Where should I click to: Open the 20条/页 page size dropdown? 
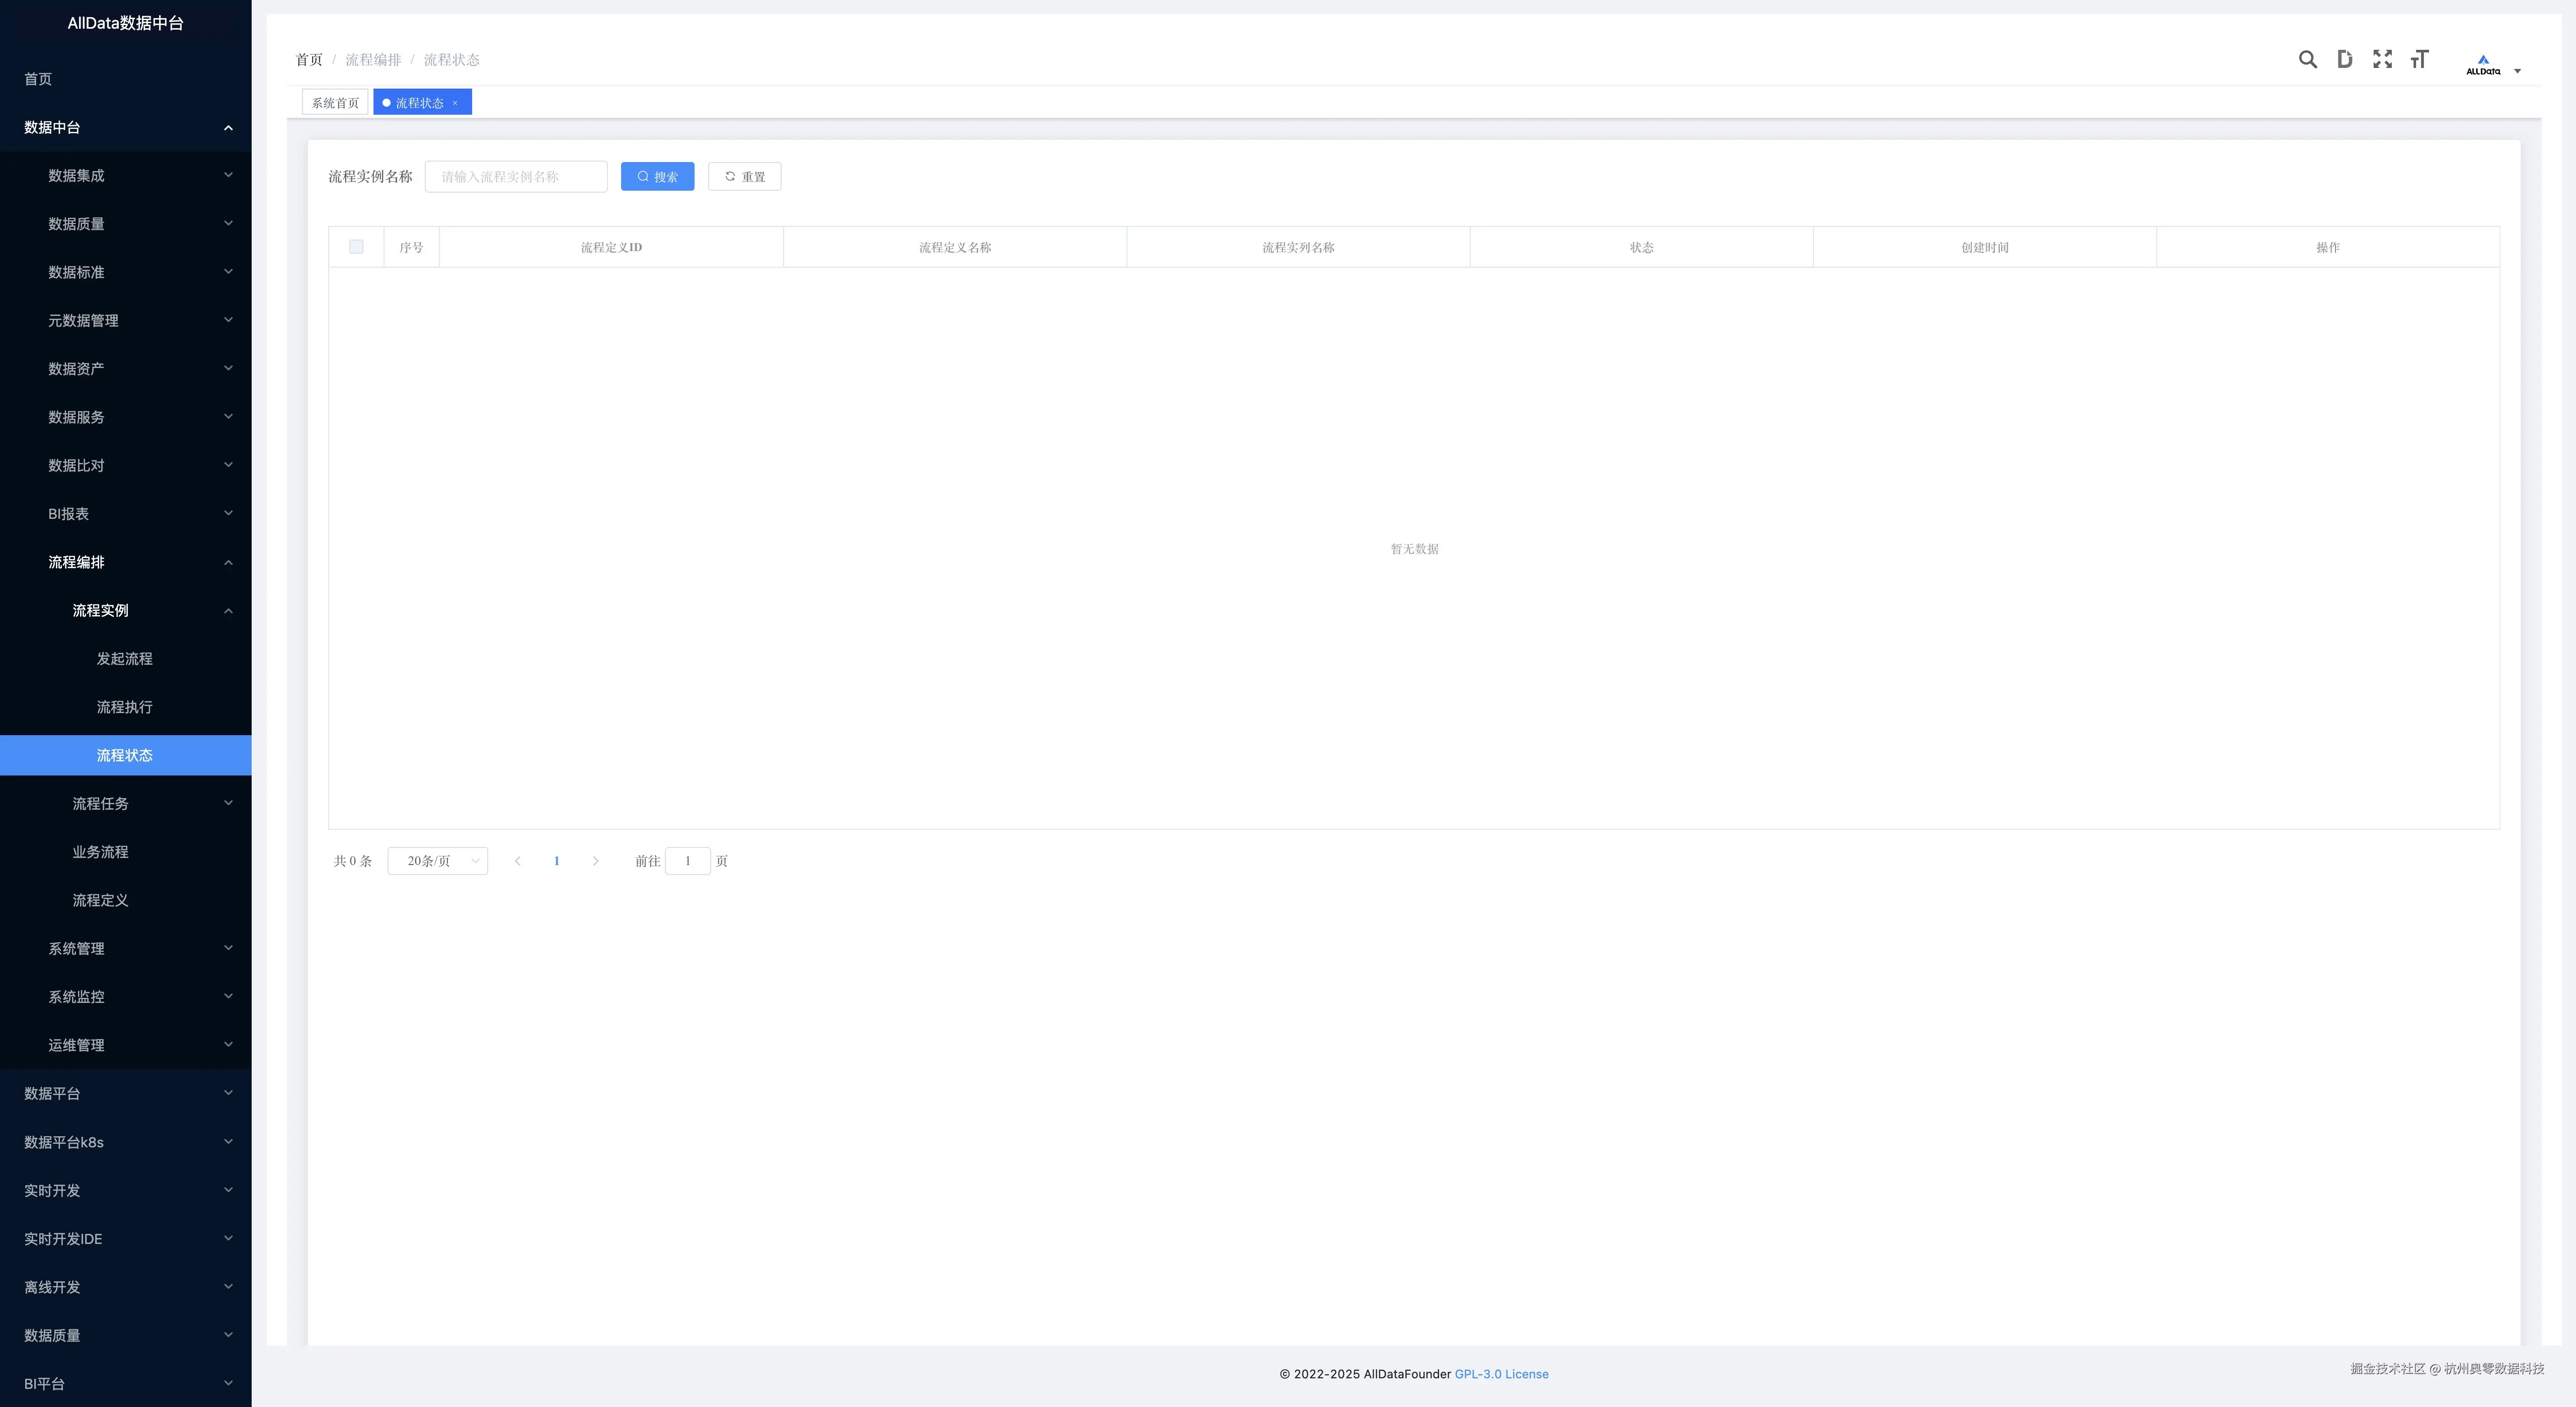pos(438,861)
